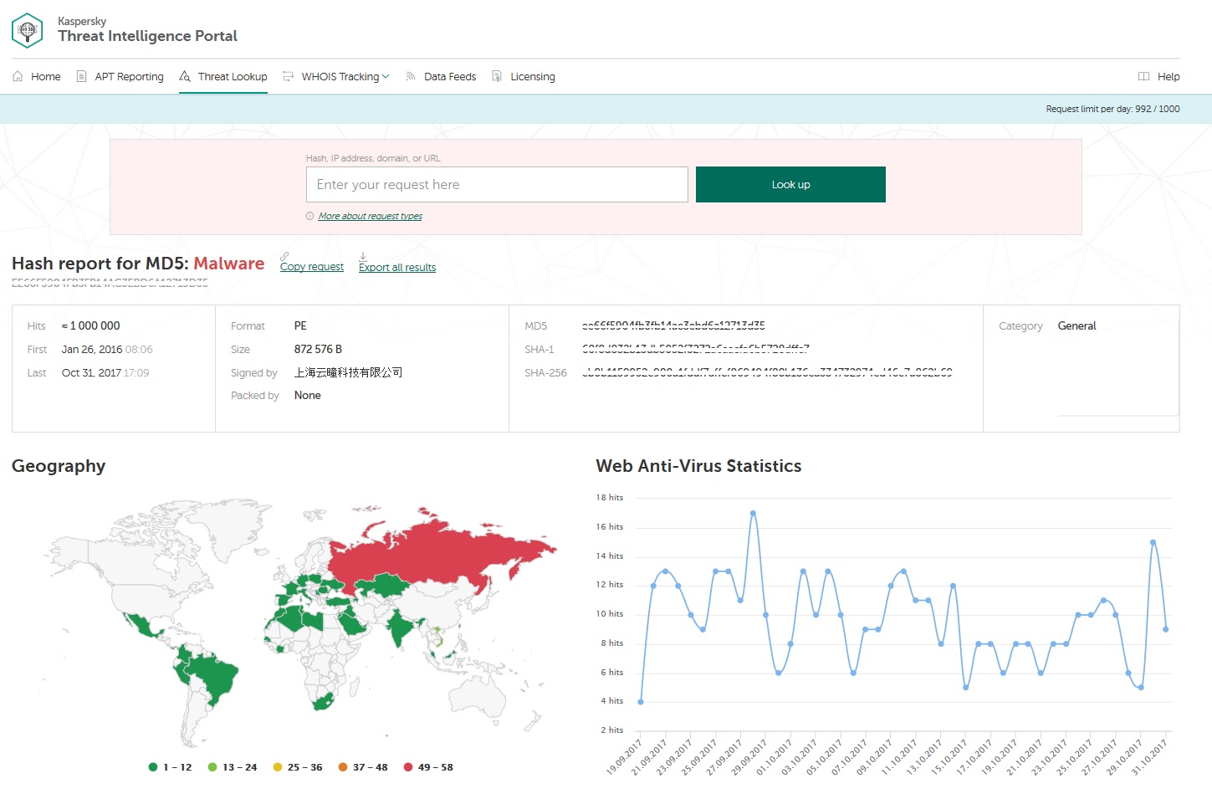
Task: Expand the WHOIS Tracking dropdown arrow
Action: click(x=386, y=76)
